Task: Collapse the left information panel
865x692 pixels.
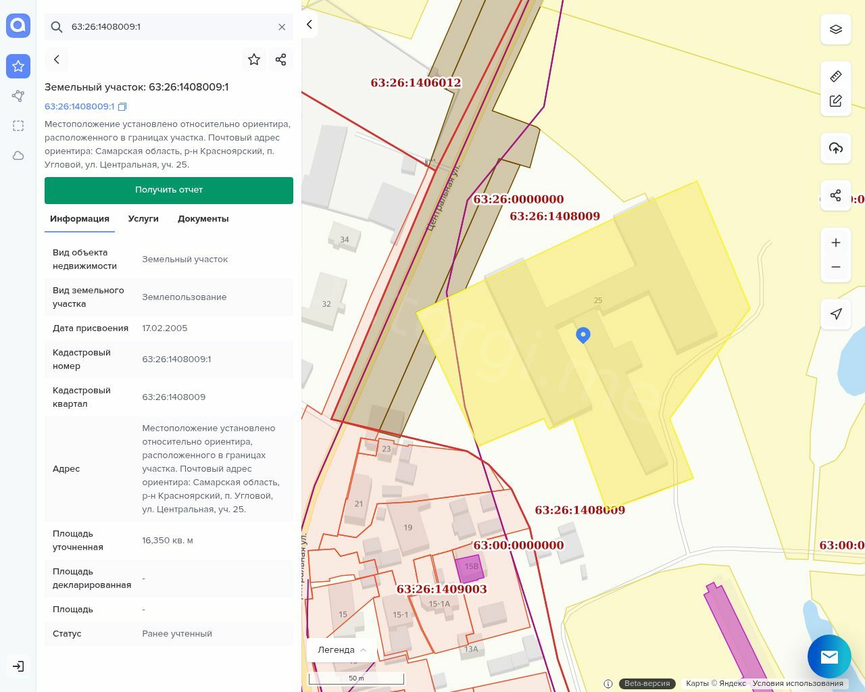Action: [x=310, y=25]
